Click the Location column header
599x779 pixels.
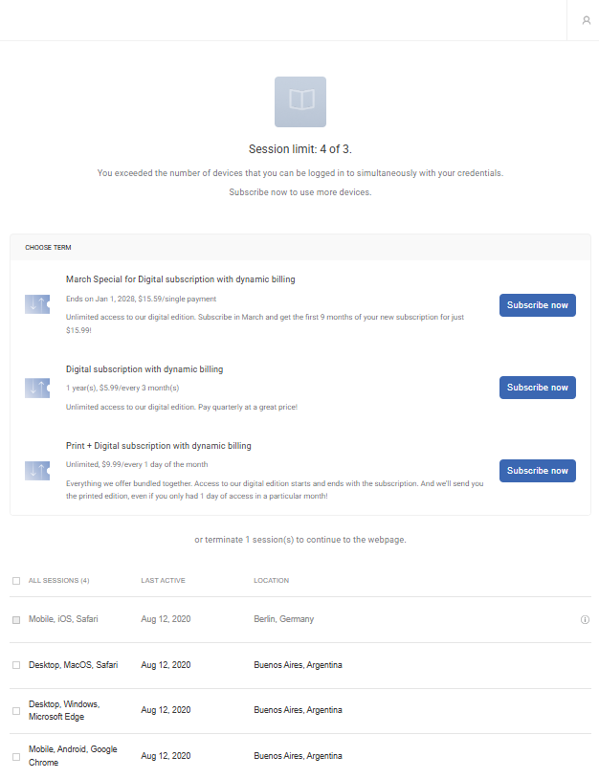coord(271,580)
